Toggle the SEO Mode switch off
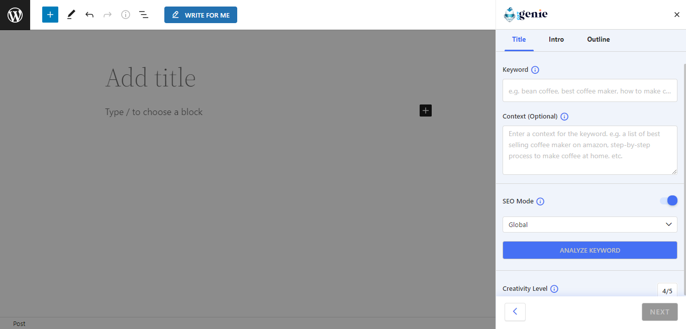Viewport: 686px width, 329px height. point(669,201)
